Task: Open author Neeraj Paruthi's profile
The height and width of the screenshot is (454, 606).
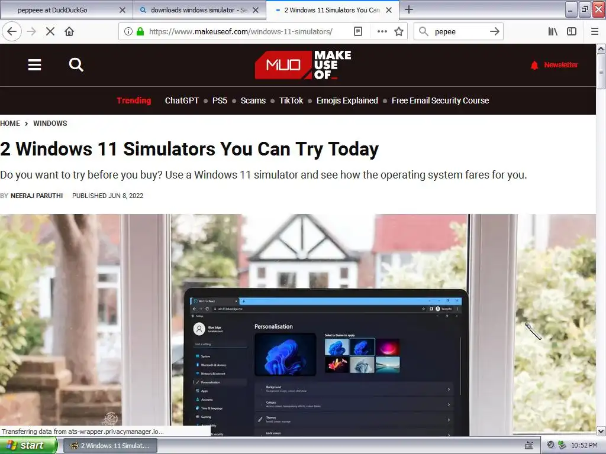Action: [x=37, y=196]
